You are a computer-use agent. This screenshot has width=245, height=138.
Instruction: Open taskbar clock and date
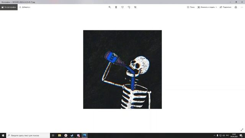pos(234,135)
